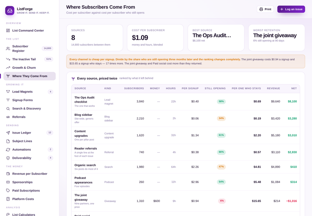This screenshot has height=216, width=312.
Task: Go to The Inactive Tail page
Action: tap(30, 59)
